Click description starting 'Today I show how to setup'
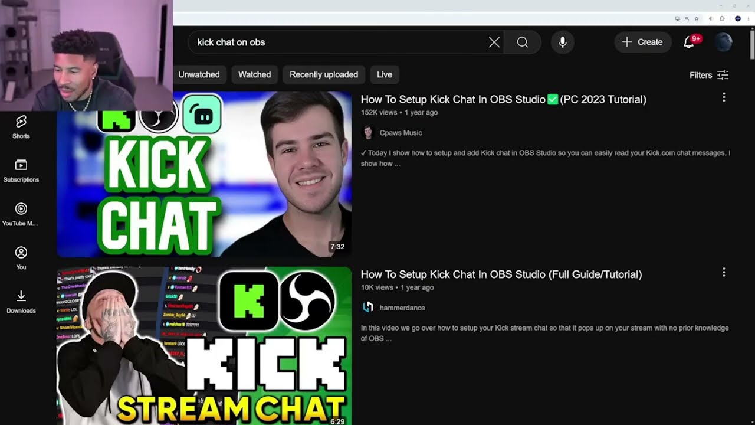This screenshot has height=425, width=755. pos(546,158)
